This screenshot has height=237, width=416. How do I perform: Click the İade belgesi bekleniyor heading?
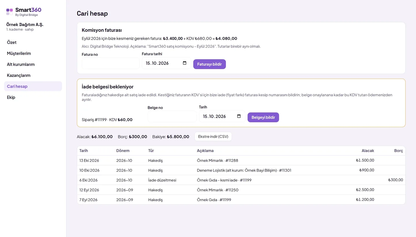[x=107, y=87]
